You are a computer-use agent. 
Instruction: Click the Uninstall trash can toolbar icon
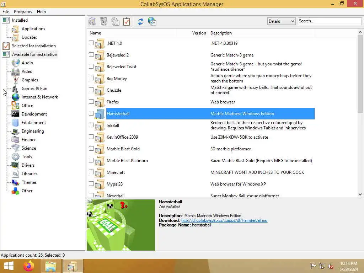103,21
